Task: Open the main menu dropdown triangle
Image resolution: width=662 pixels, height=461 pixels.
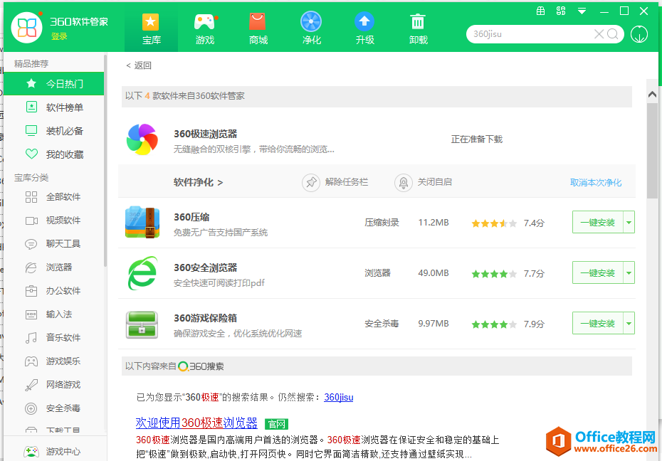Action: [x=582, y=11]
